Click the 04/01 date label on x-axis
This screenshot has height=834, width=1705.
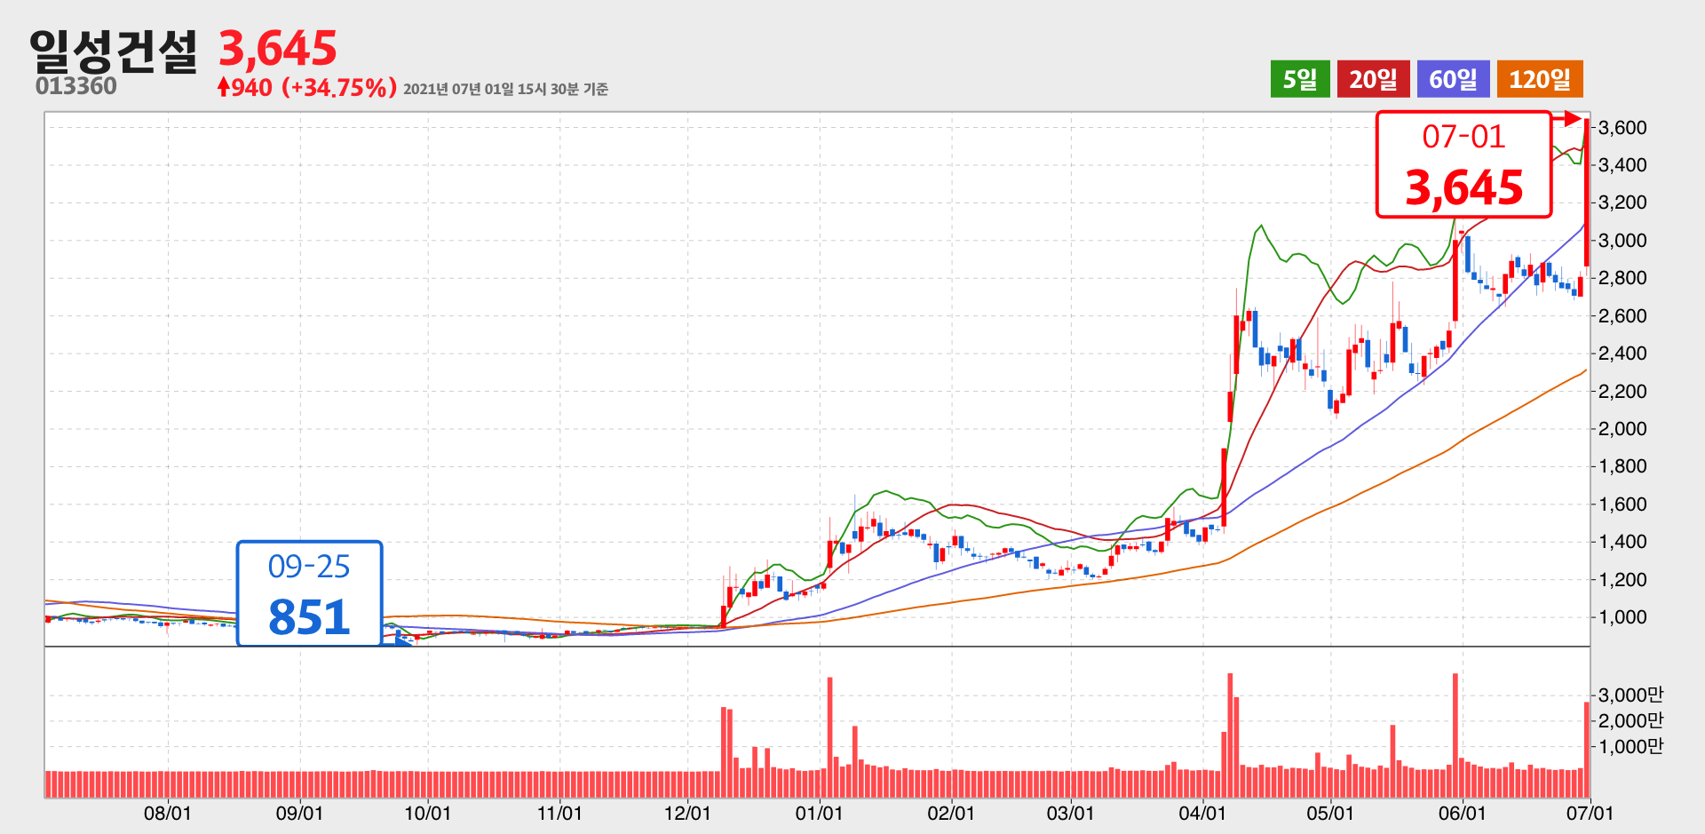(1202, 813)
